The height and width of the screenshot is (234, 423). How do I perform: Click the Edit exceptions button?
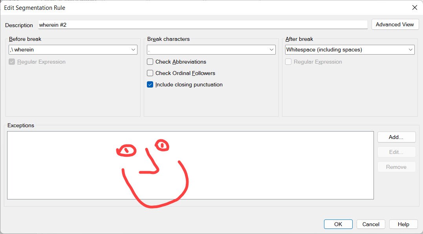click(396, 152)
